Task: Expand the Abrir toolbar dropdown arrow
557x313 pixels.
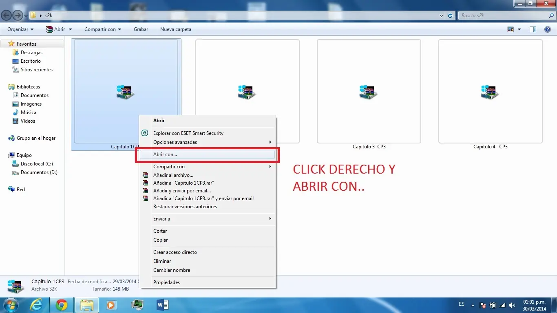Action: tap(70, 29)
